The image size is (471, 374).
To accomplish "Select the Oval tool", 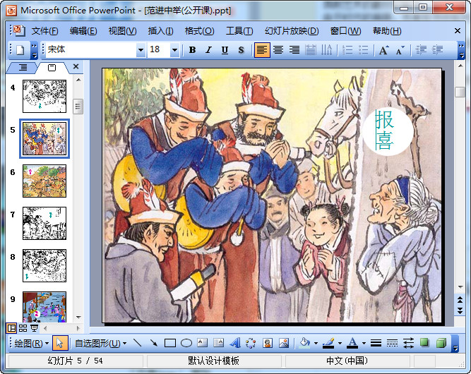I will pos(186,343).
